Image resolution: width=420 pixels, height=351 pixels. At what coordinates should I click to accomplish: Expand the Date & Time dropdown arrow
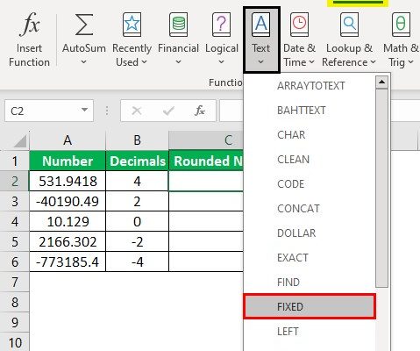pos(311,62)
